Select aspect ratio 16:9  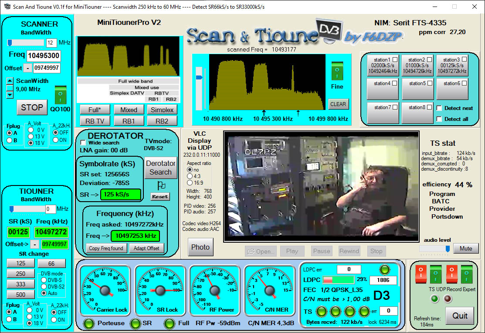click(190, 183)
